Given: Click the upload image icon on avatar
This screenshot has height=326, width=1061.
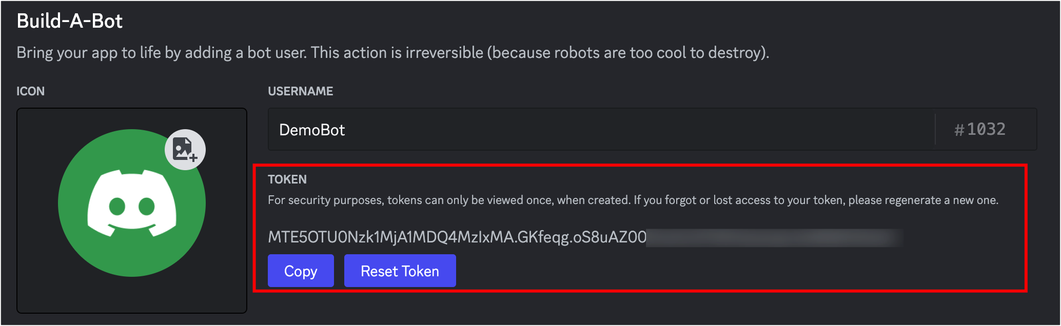Looking at the screenshot, I should (x=185, y=150).
